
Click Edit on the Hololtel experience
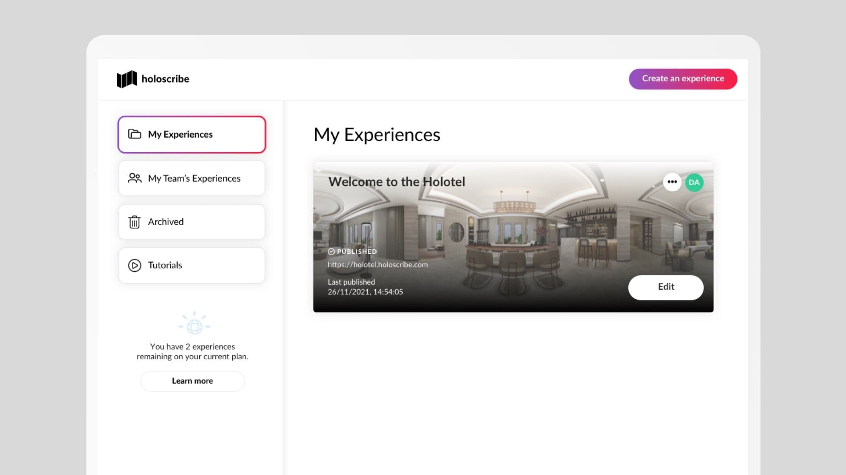(x=665, y=287)
